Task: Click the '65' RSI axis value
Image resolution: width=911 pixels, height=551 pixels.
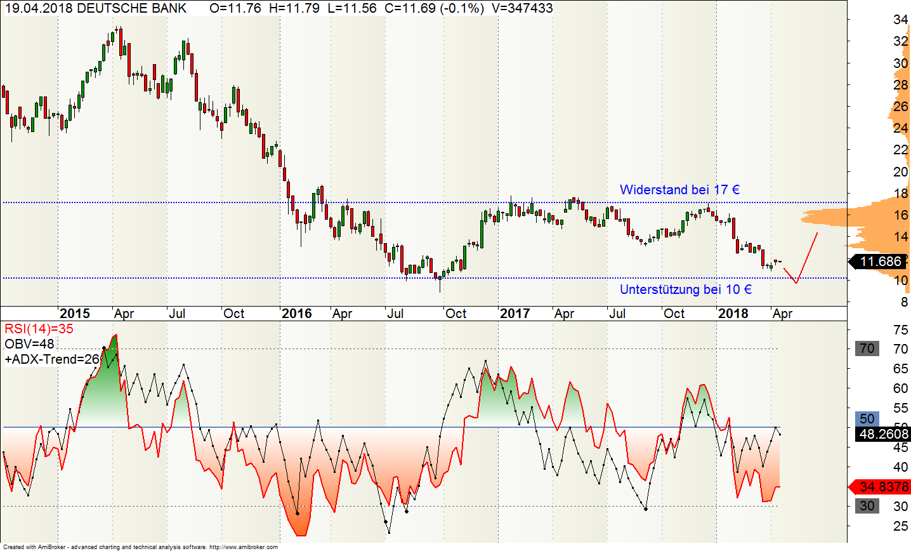Action: pyautogui.click(x=900, y=369)
